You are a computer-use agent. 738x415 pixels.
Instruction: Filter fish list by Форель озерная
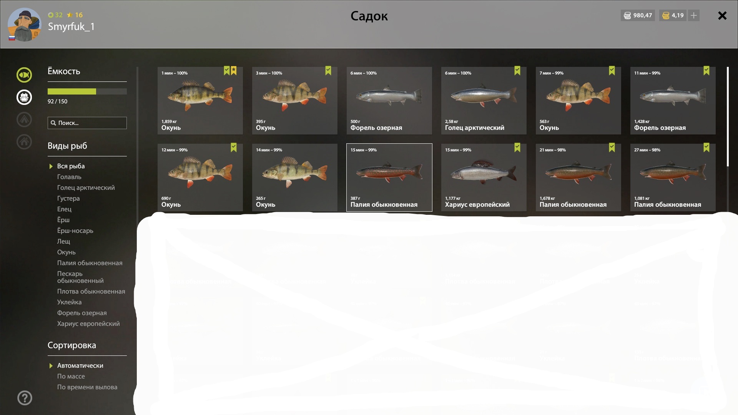82,313
